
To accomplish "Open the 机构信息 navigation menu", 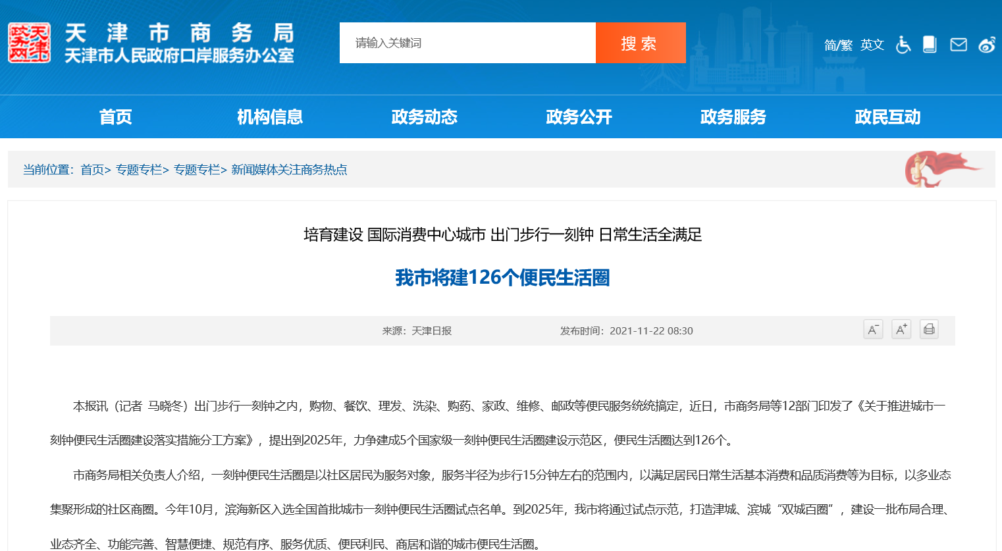I will 270,117.
